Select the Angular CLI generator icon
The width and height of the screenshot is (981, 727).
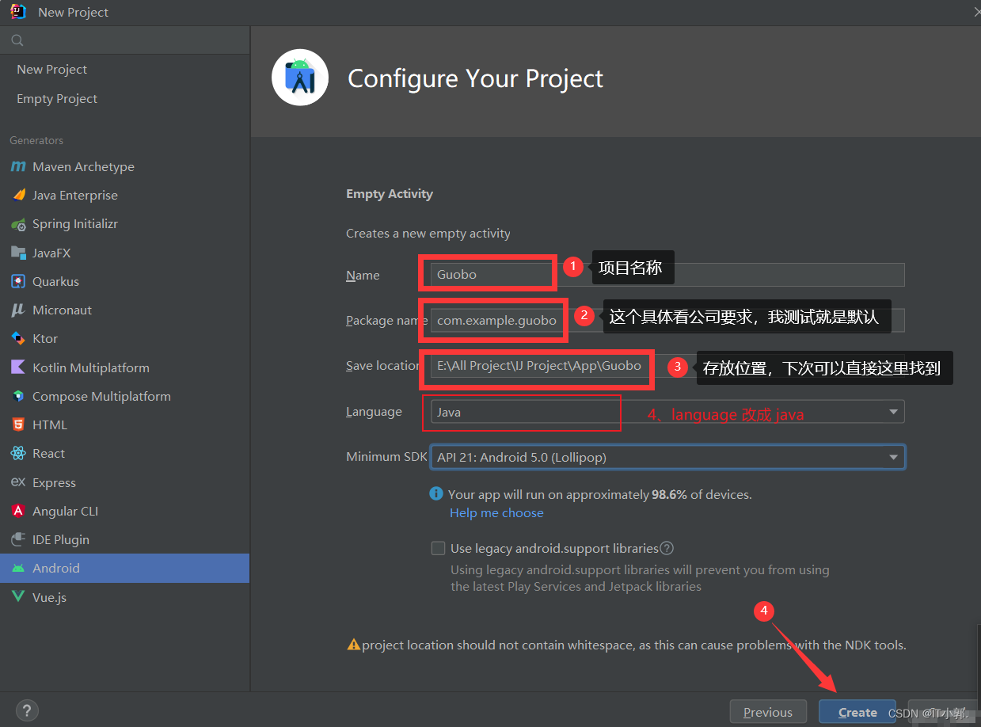click(x=18, y=511)
